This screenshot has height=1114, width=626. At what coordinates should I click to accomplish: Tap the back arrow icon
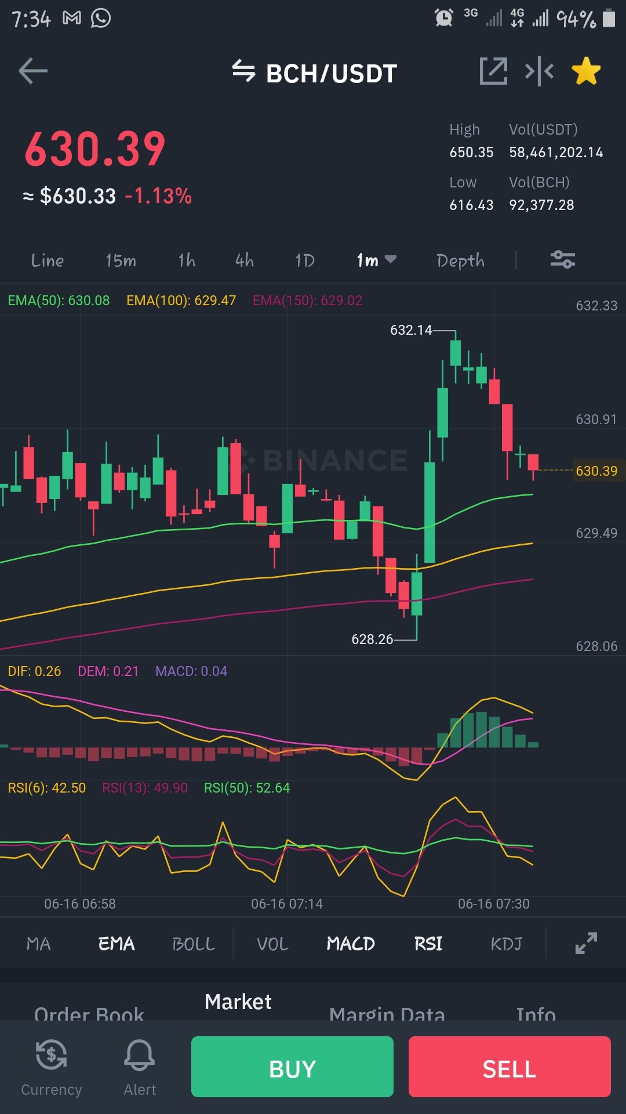click(x=33, y=71)
